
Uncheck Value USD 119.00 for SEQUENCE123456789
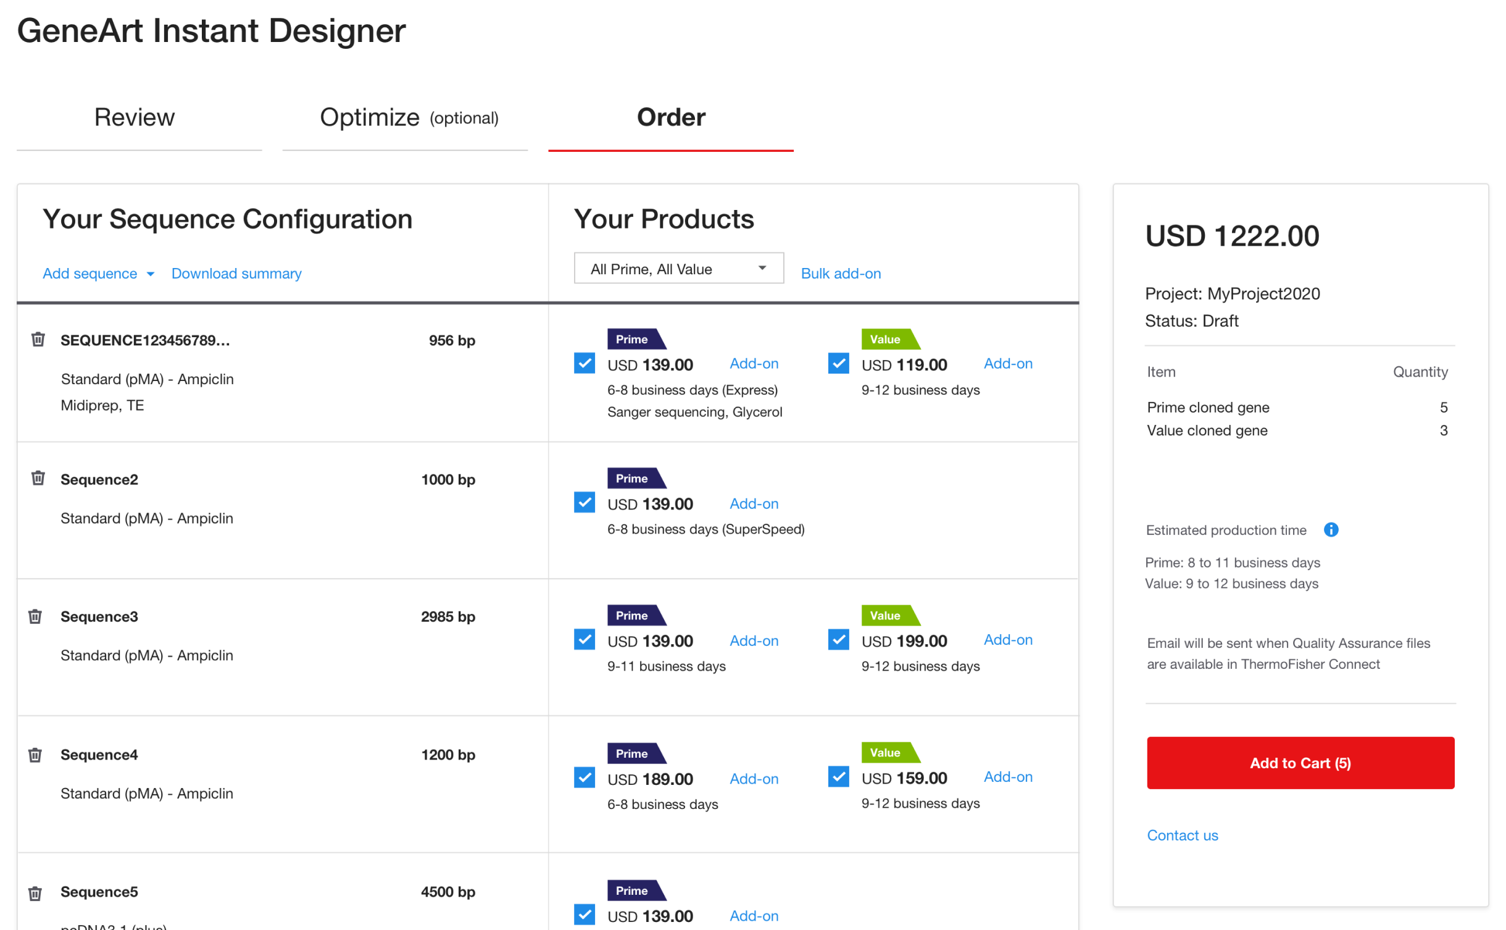[x=838, y=363]
